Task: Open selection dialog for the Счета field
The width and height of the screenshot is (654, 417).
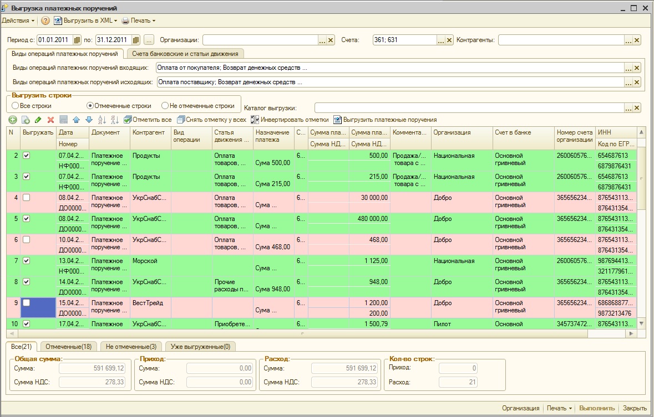Action: pyautogui.click(x=442, y=40)
